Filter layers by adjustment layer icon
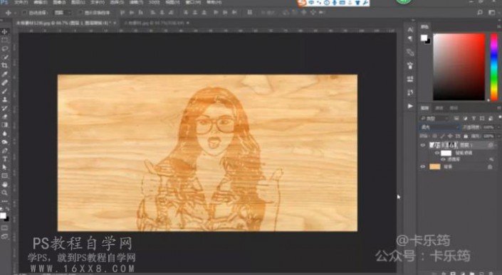Viewport: 502px width, 275px height. [465, 119]
